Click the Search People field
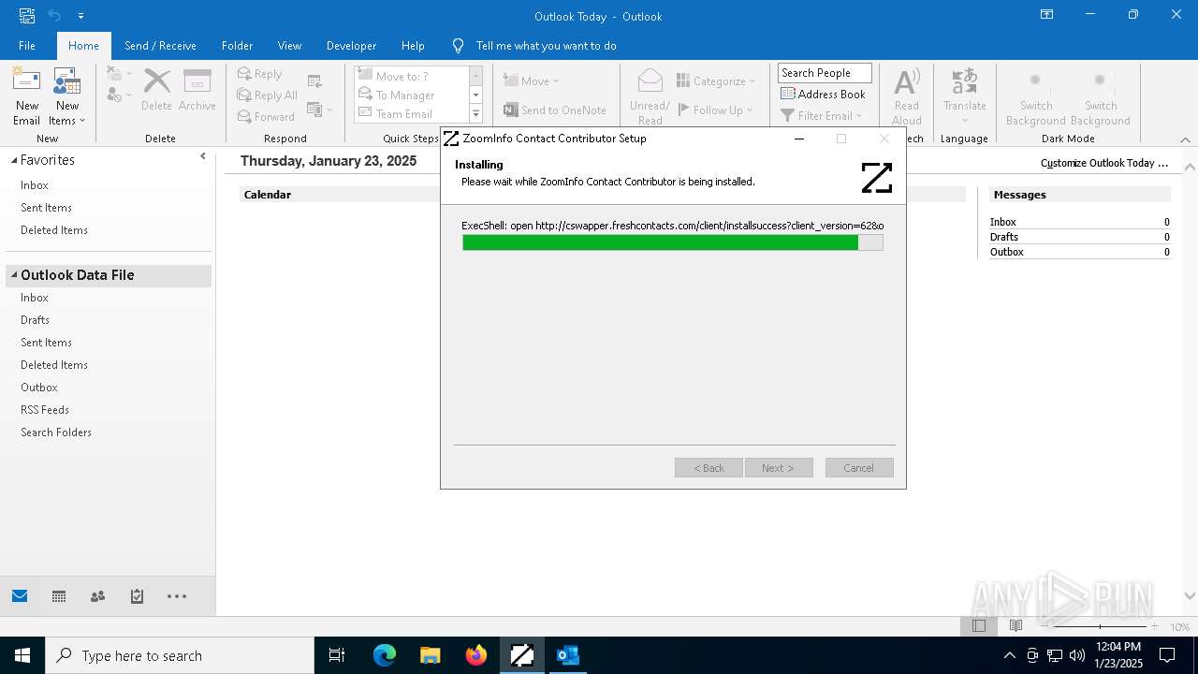1198x674 pixels. pos(825,73)
